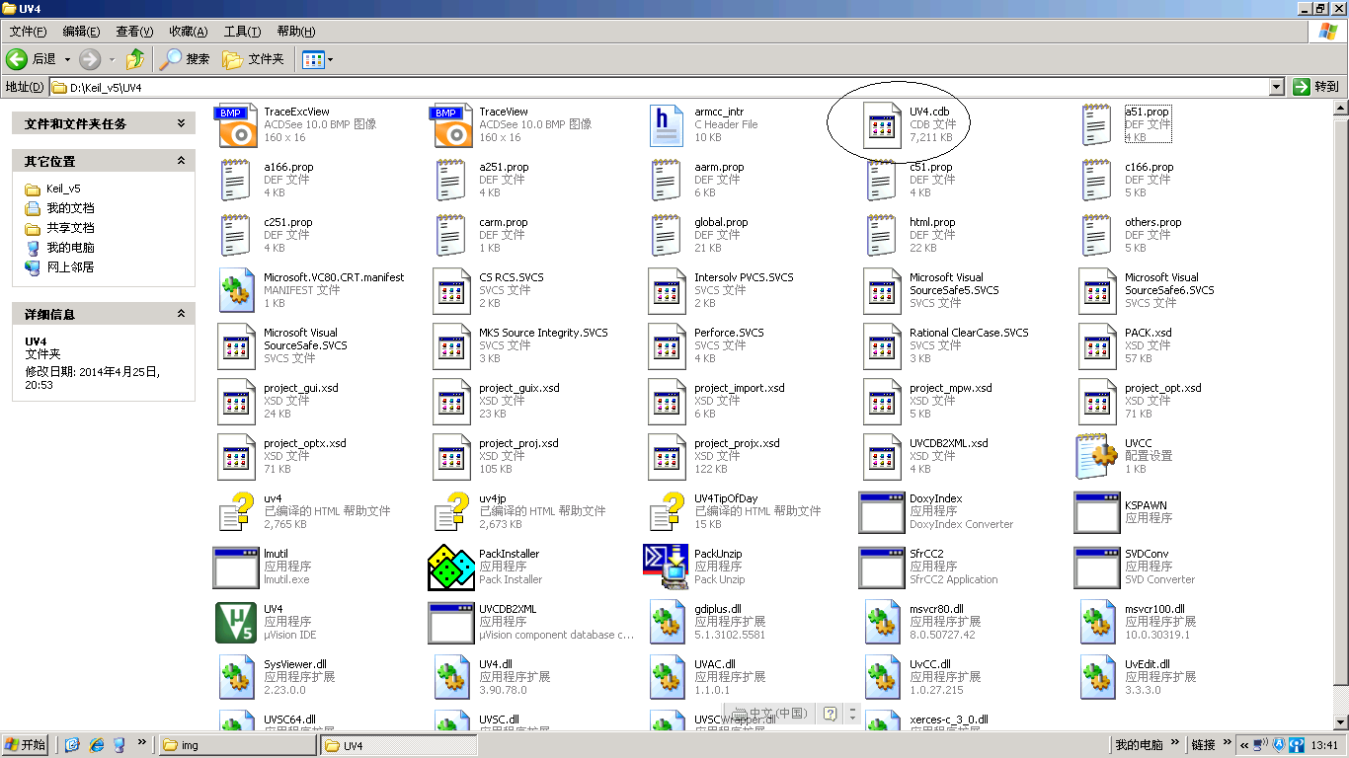1349x758 pixels.
Task: Select the PackUnzip application icon
Action: pyautogui.click(x=667, y=567)
